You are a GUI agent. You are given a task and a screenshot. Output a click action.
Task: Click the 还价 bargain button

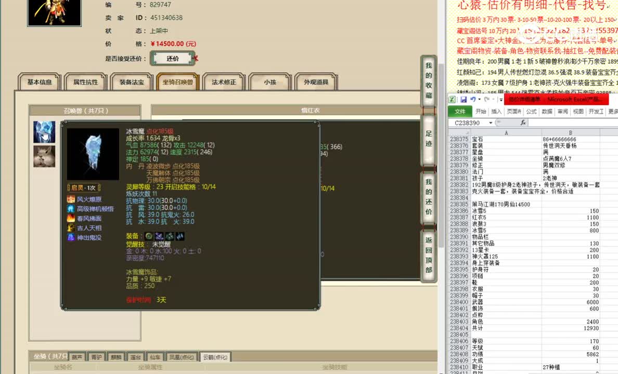[173, 59]
